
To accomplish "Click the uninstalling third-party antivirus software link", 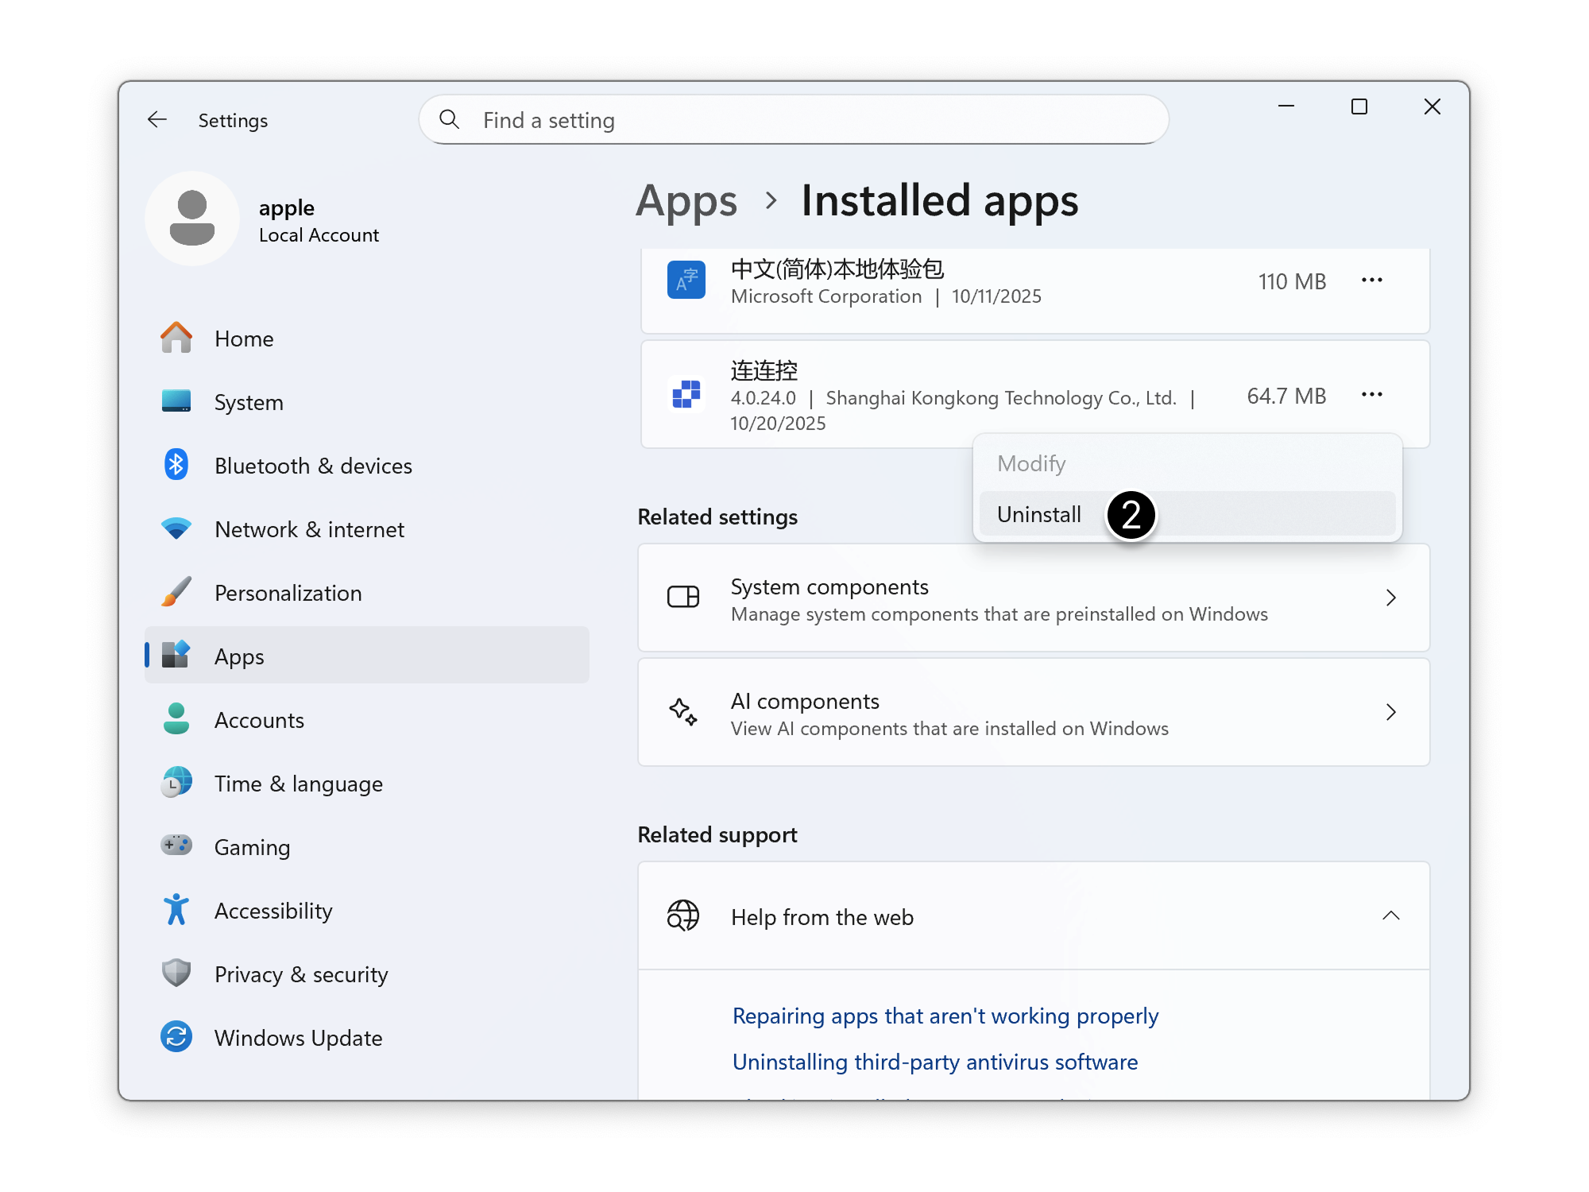I will click(934, 1062).
